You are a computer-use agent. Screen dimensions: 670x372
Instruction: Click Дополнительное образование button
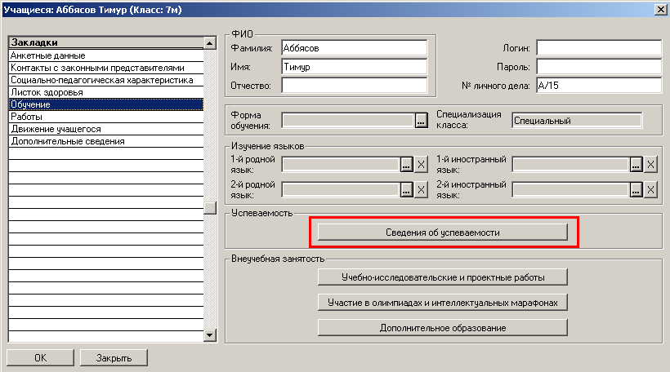click(442, 328)
